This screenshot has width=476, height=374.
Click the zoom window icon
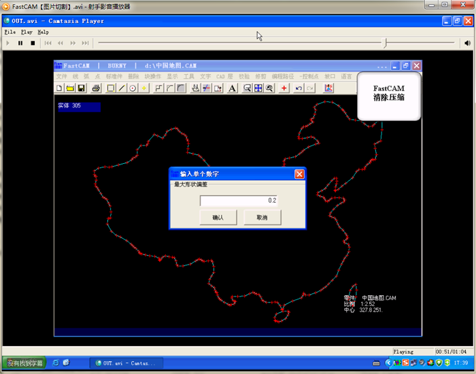click(247, 88)
